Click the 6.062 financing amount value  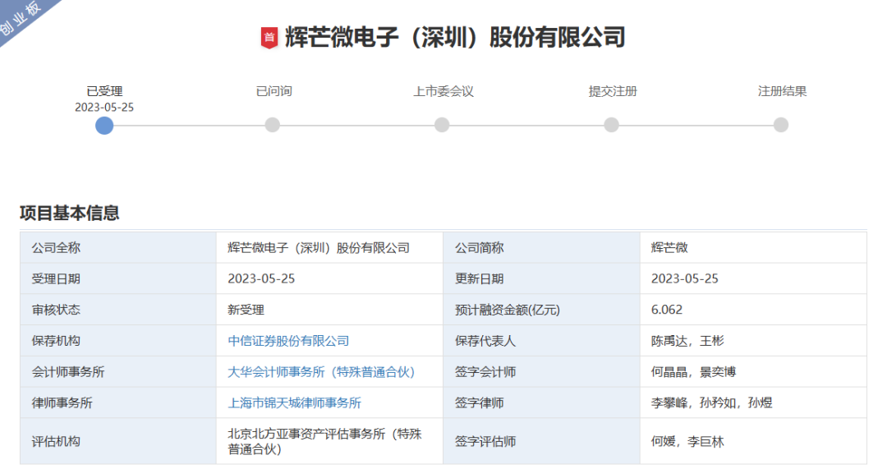667,310
